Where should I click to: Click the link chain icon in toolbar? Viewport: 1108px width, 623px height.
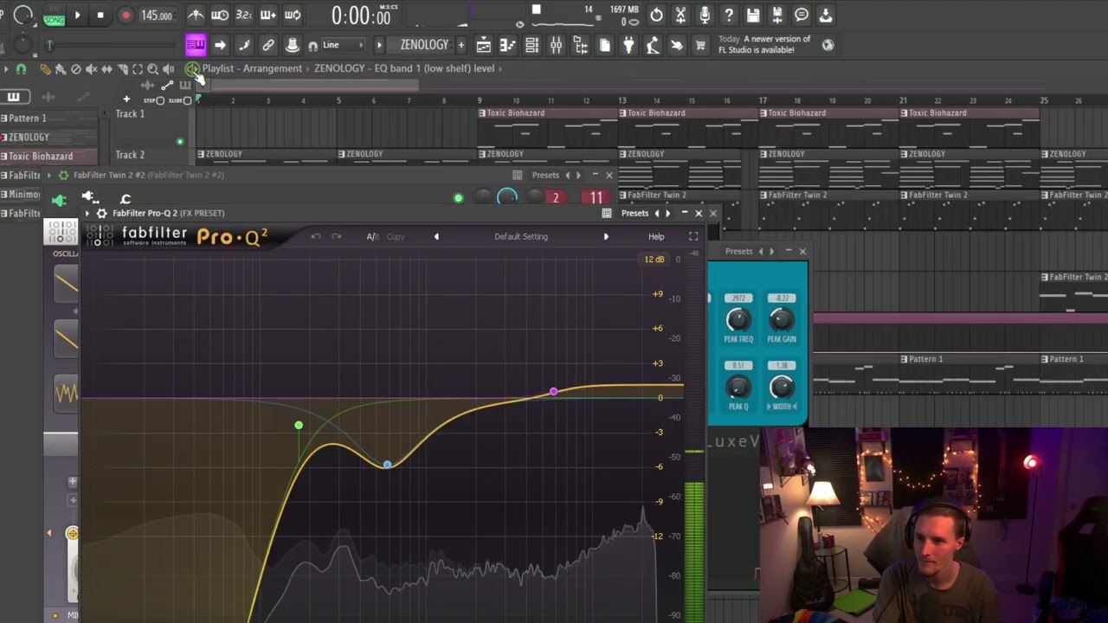click(268, 45)
